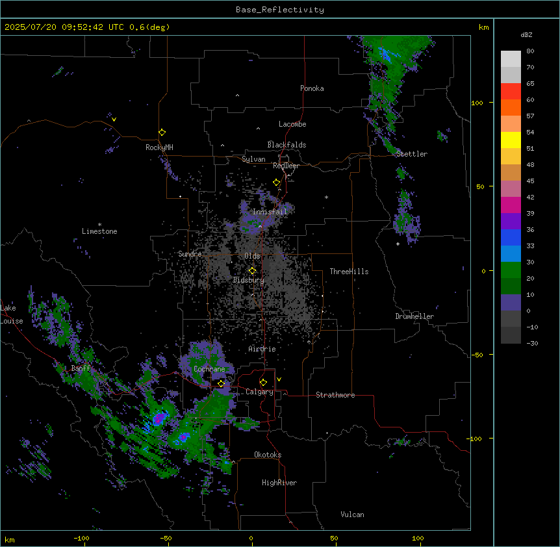560x547 pixels.
Task: Click the dBZ legend heading
Action: [526, 34]
